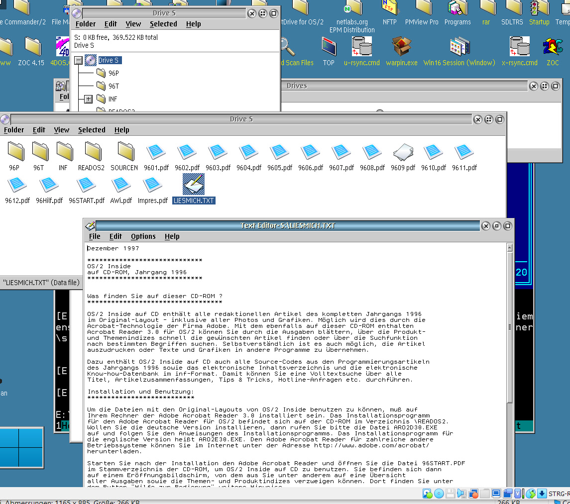The image size is (570, 504).
Task: Open the Text Editor Help menu
Action: 172,236
